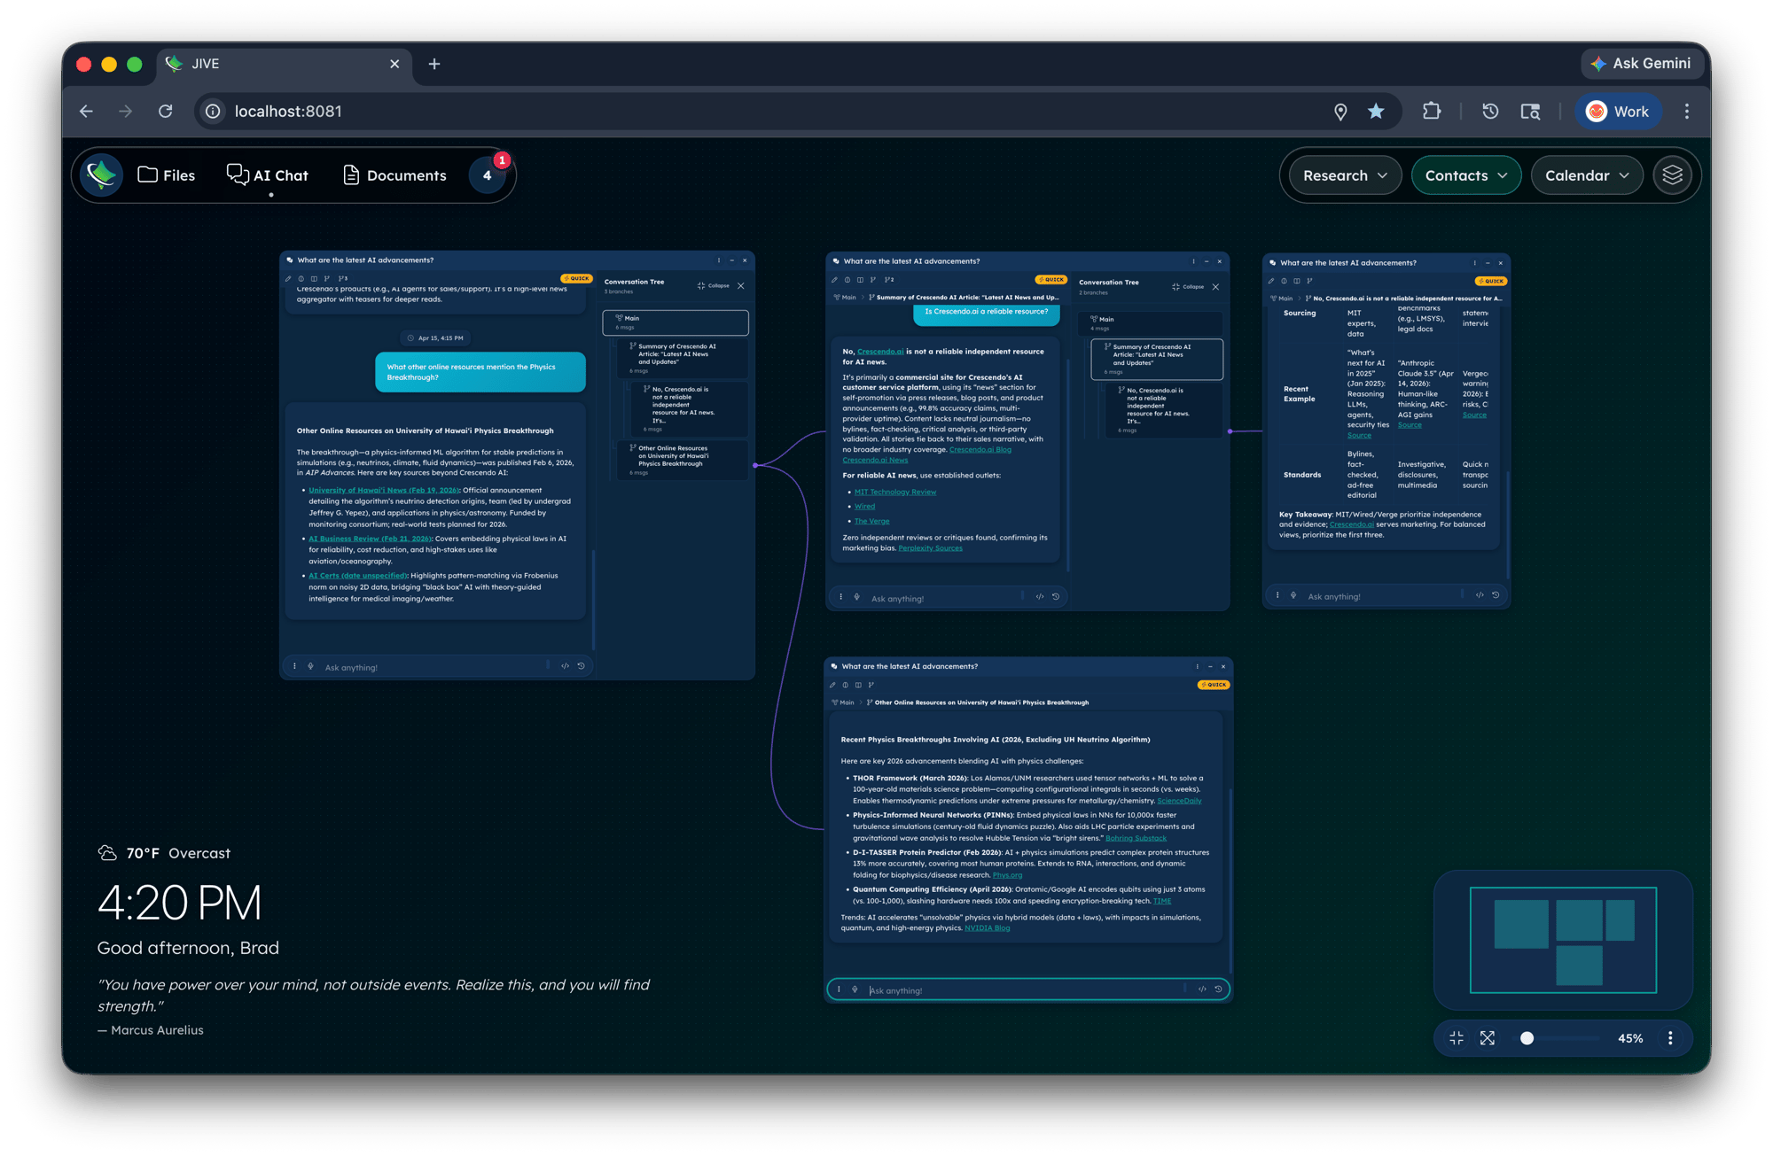Click the QUICK badge in the bottom chat window
Image resolution: width=1773 pixels, height=1156 pixels.
[x=1214, y=685]
